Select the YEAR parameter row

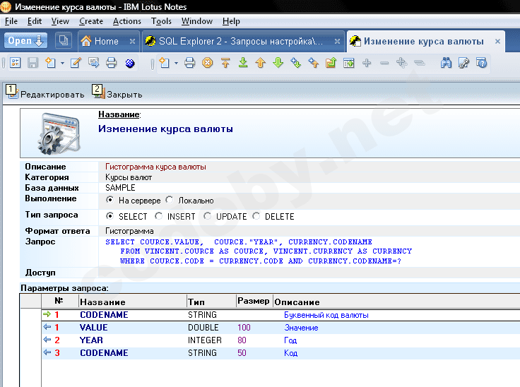(x=92, y=340)
